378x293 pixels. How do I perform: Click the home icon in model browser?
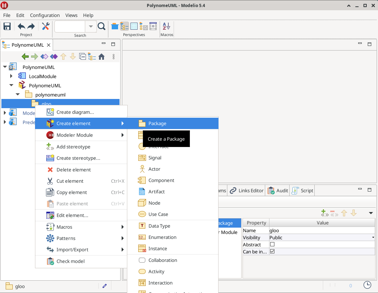coord(101,57)
